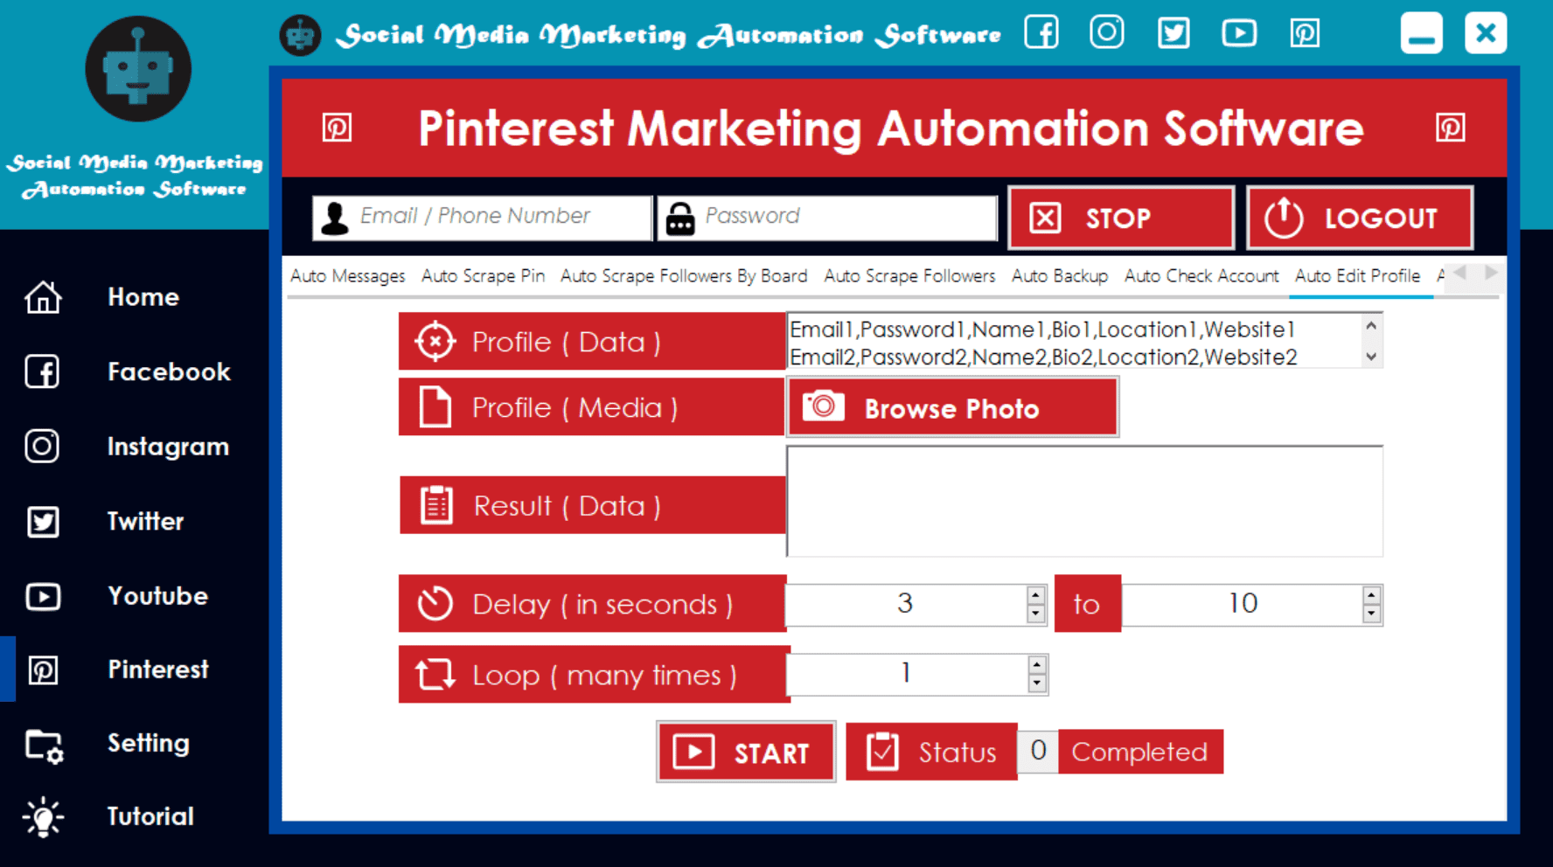1553x867 pixels.
Task: Decrease minimum delay with down arrow
Action: (x=1035, y=614)
